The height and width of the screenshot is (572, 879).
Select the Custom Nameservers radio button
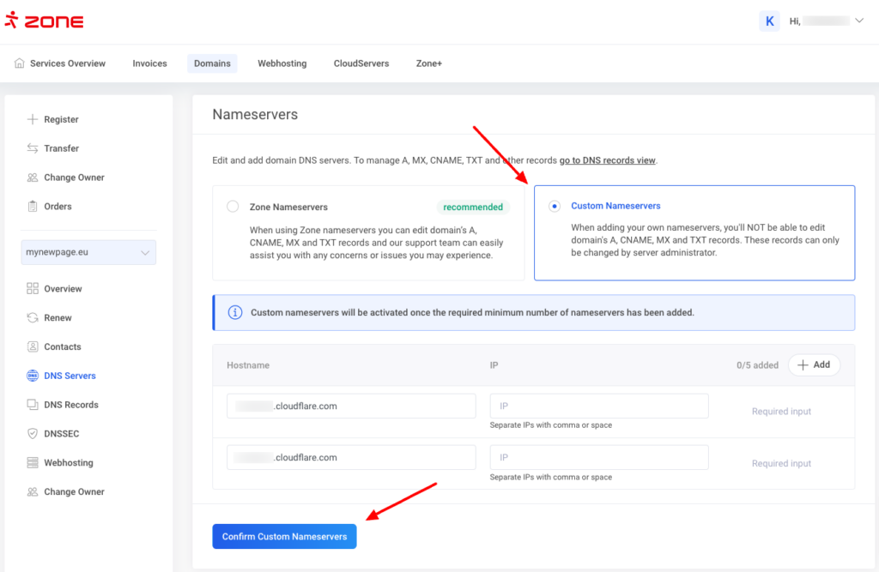coord(555,206)
